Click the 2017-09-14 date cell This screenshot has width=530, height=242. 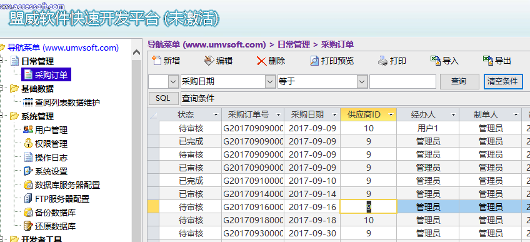312,194
